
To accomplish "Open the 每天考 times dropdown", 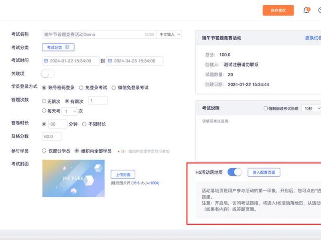I will coord(69,112).
